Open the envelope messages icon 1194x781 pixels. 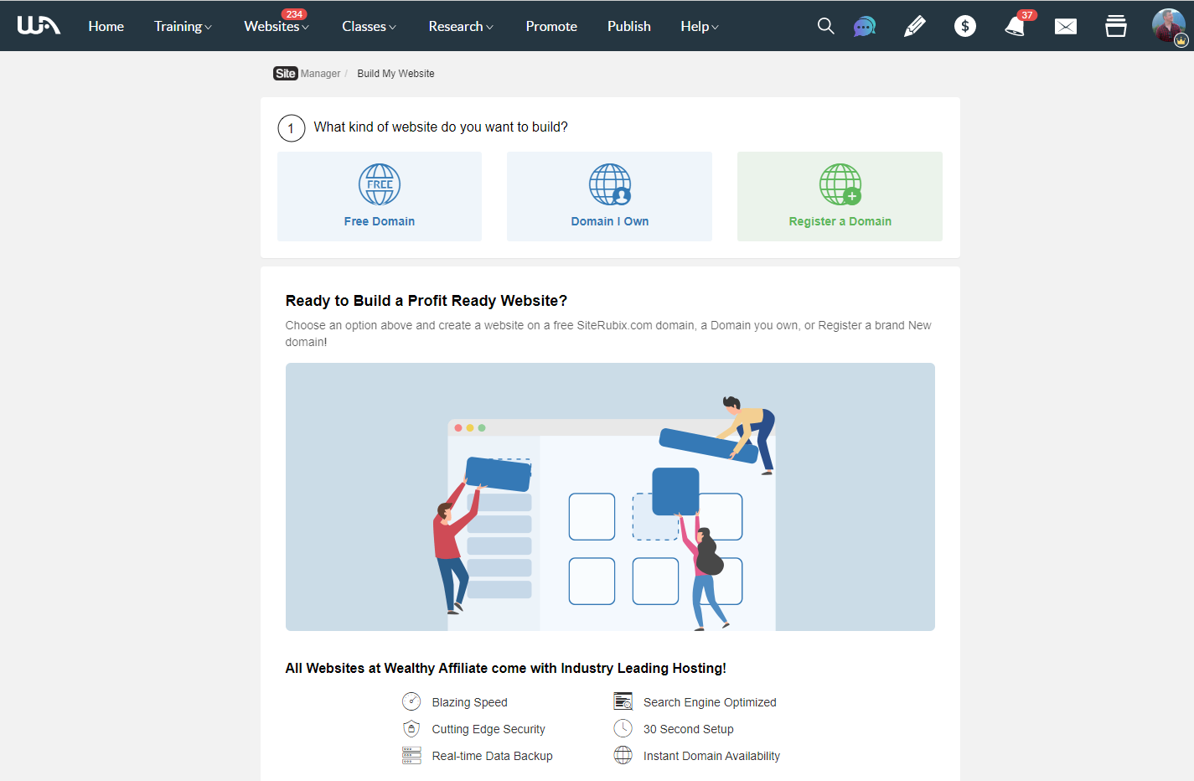(1066, 27)
